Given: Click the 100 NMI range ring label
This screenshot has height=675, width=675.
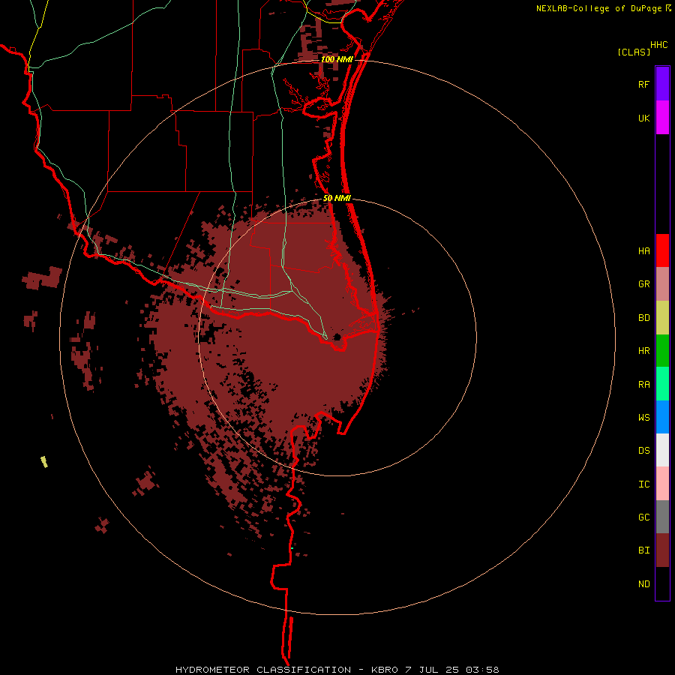Looking at the screenshot, I should [337, 59].
